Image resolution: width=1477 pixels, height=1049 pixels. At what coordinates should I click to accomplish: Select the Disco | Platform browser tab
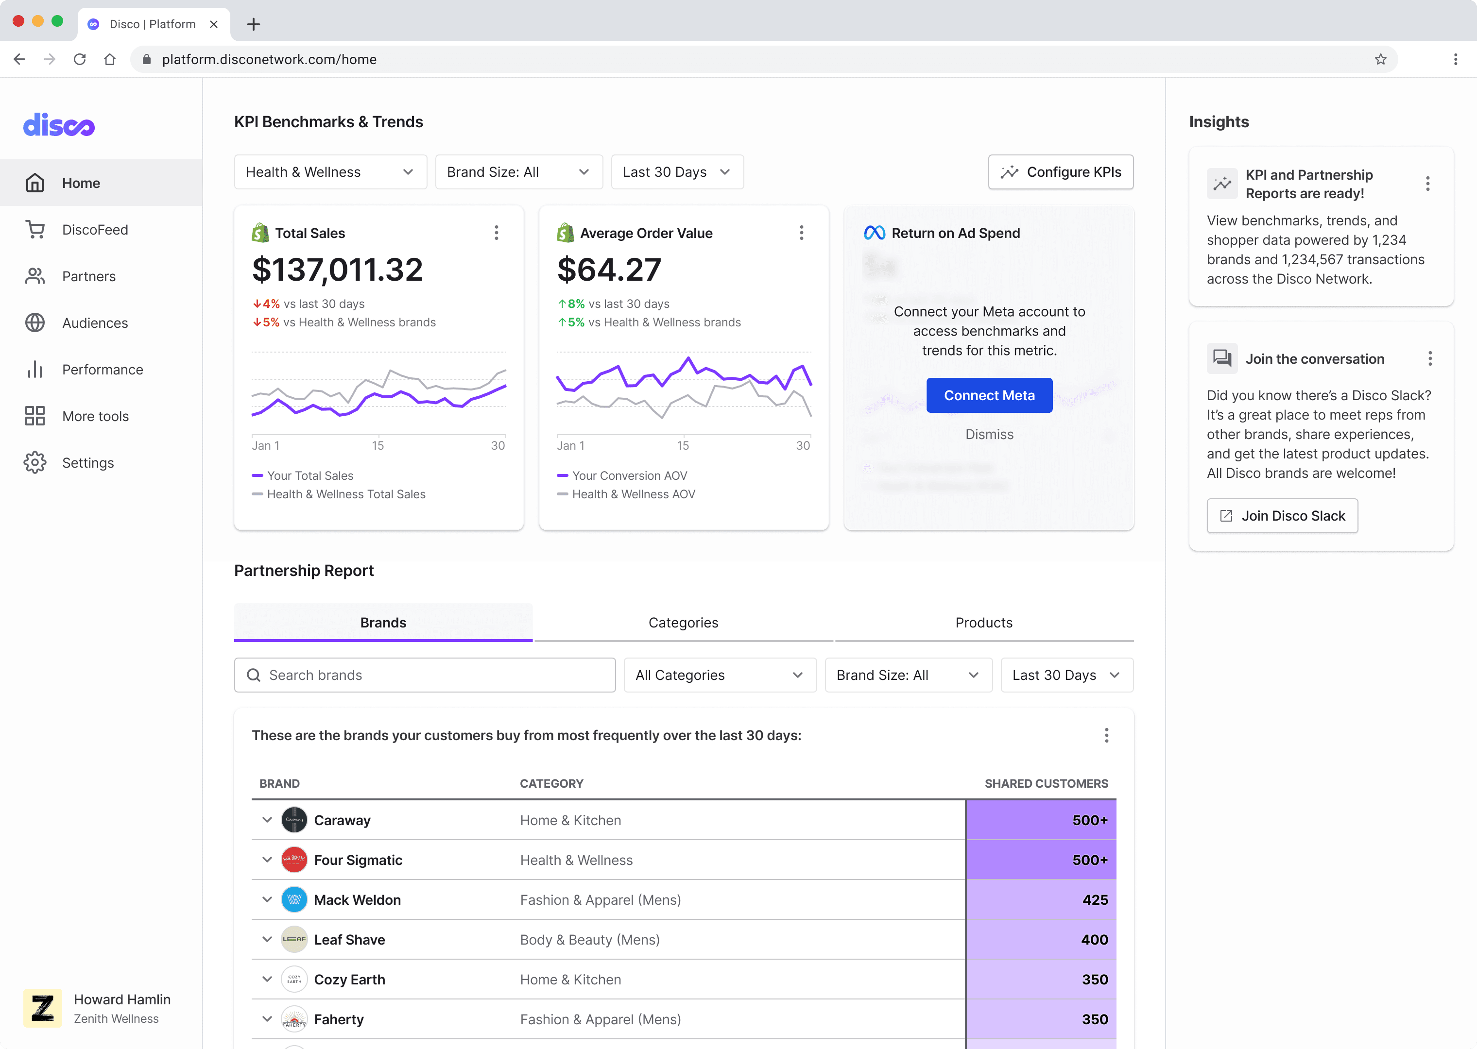[153, 24]
